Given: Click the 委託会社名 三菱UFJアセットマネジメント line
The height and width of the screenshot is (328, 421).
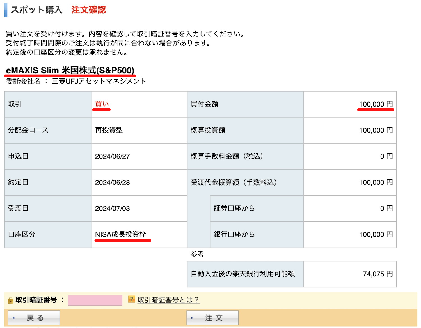Looking at the screenshot, I should (76, 81).
